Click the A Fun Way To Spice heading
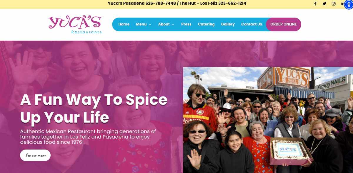This screenshot has width=353, height=173. click(94, 108)
